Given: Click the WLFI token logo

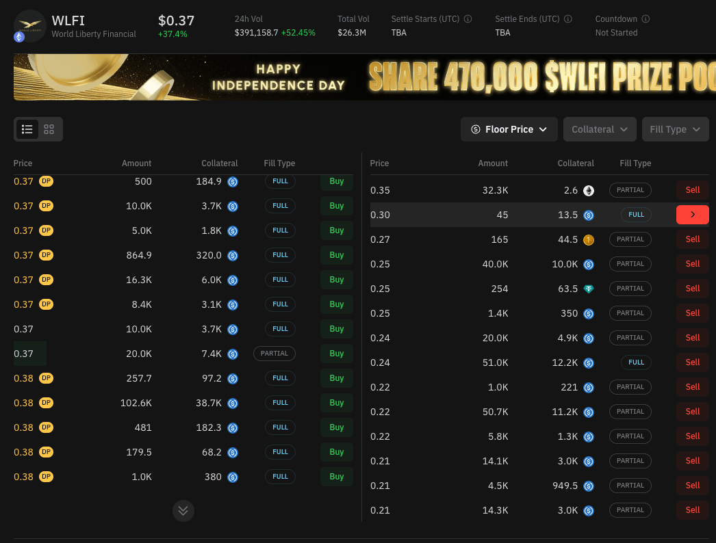Looking at the screenshot, I should pyautogui.click(x=29, y=26).
